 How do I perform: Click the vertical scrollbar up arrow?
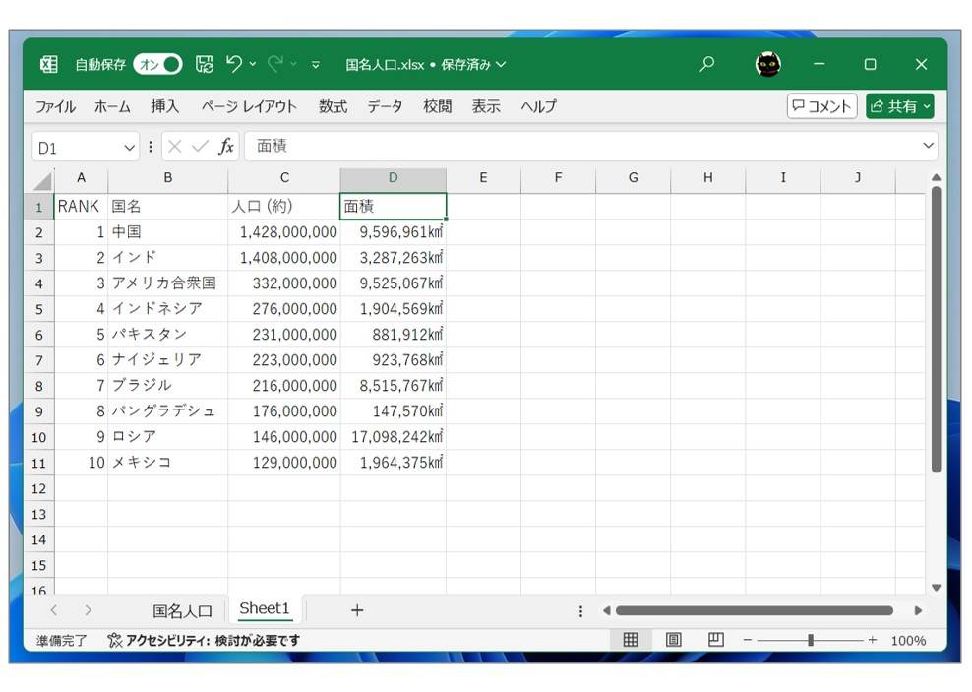point(936,178)
